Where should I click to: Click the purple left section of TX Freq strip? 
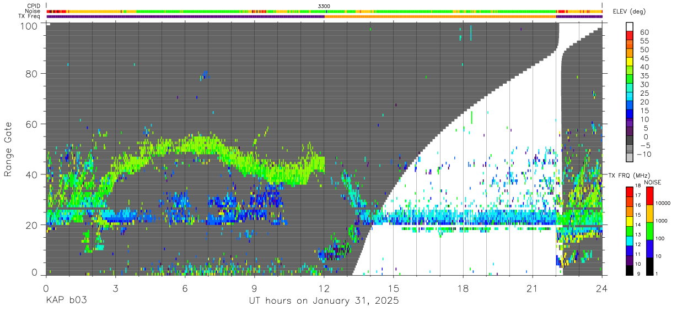[185, 17]
